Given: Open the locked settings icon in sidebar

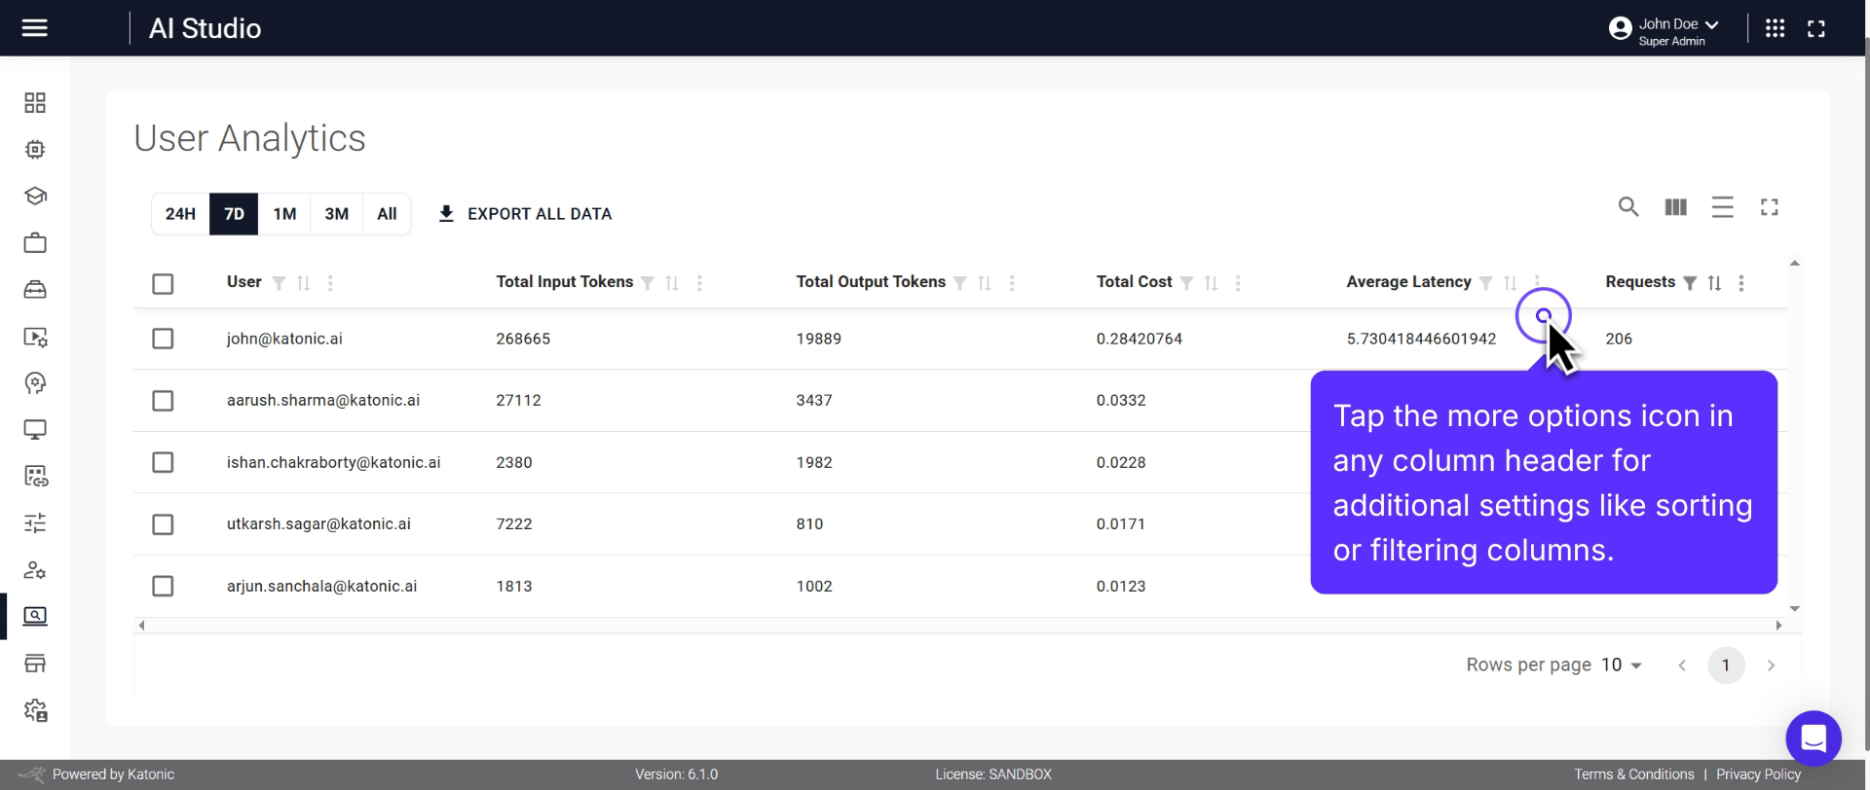Looking at the screenshot, I should (x=35, y=710).
